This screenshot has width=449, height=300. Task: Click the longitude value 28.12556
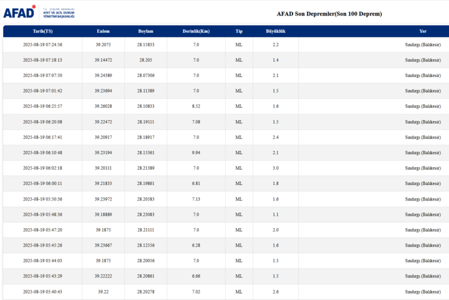(x=146, y=245)
